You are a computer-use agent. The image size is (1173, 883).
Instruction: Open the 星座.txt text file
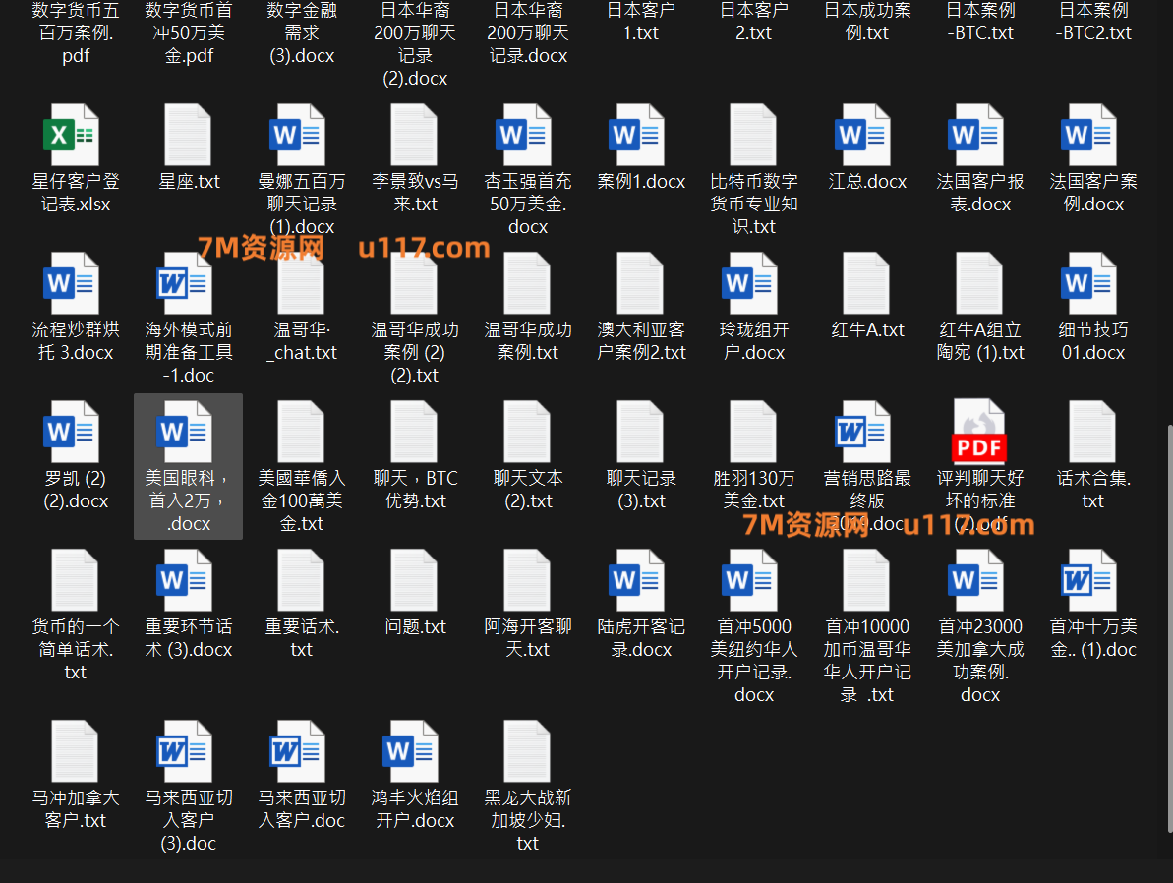click(189, 136)
